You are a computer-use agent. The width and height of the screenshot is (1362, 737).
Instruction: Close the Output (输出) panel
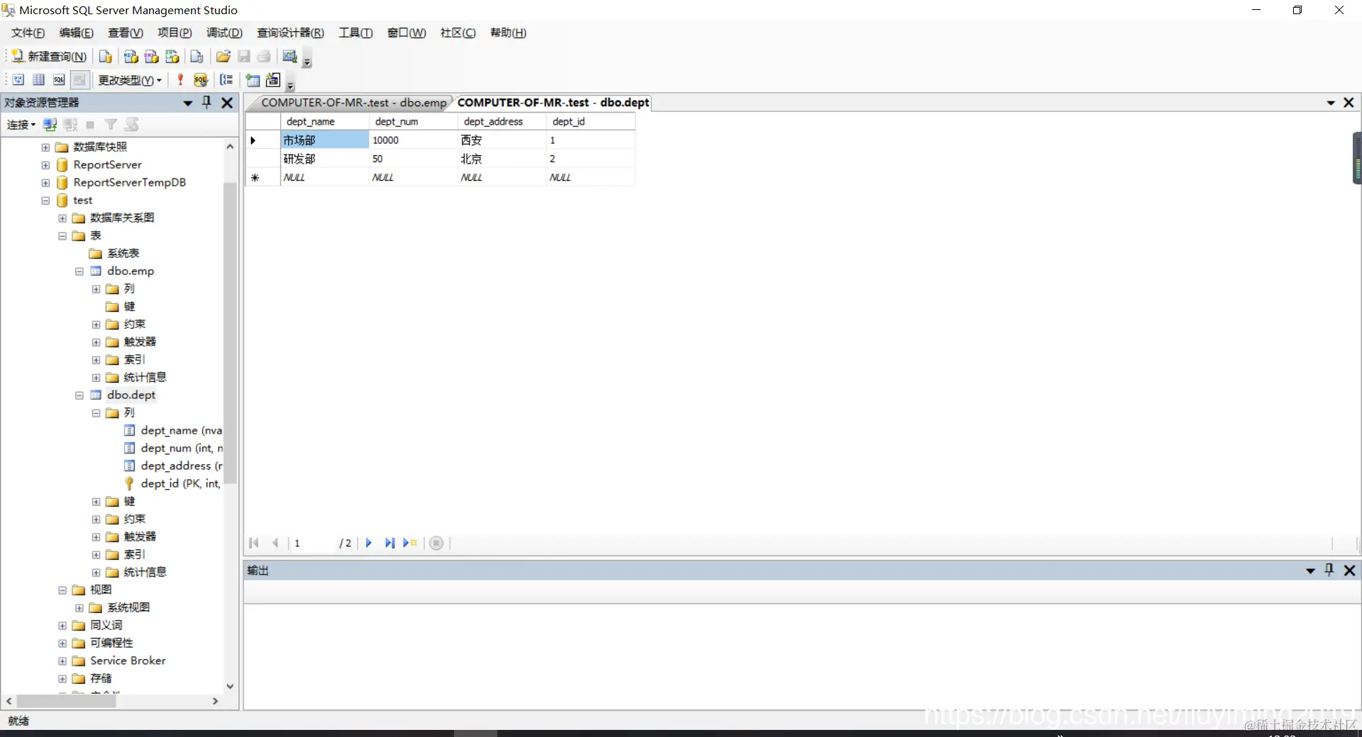(1349, 570)
